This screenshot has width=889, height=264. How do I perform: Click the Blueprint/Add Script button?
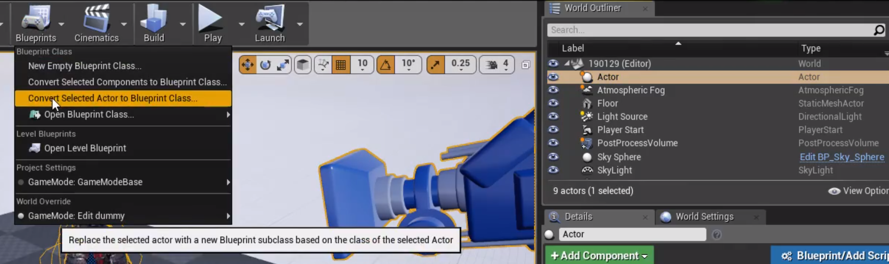(830, 255)
